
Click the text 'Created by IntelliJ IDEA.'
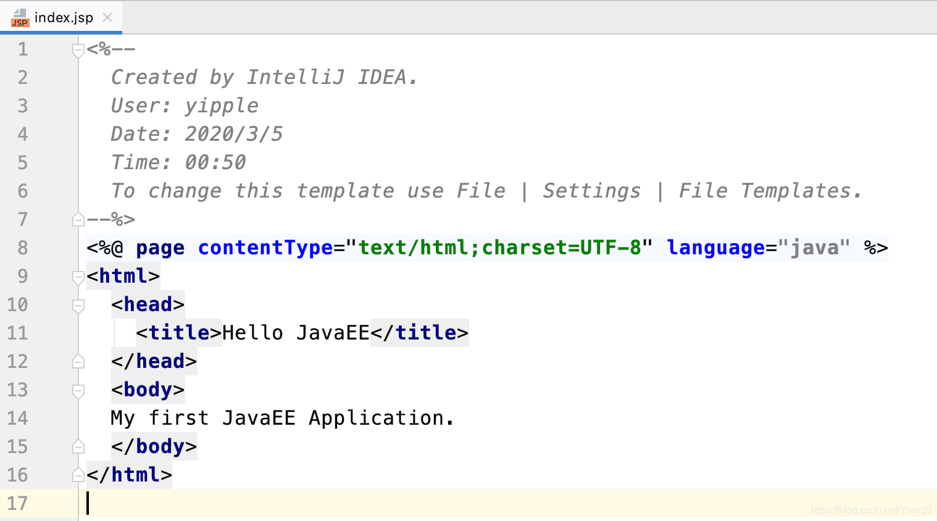click(x=265, y=77)
